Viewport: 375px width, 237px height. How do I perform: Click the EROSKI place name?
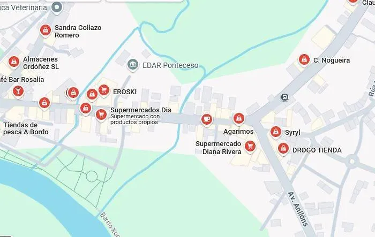point(125,92)
